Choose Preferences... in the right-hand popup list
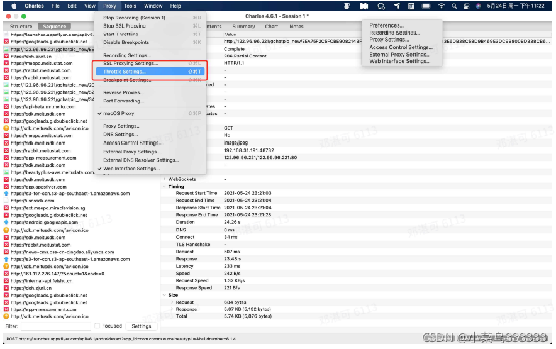556x349 pixels. 387,25
